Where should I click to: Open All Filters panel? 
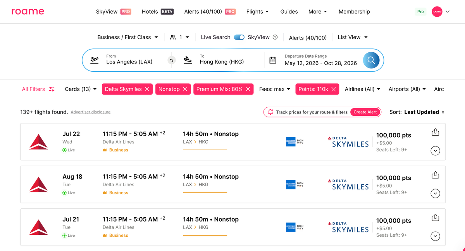pyautogui.click(x=38, y=89)
